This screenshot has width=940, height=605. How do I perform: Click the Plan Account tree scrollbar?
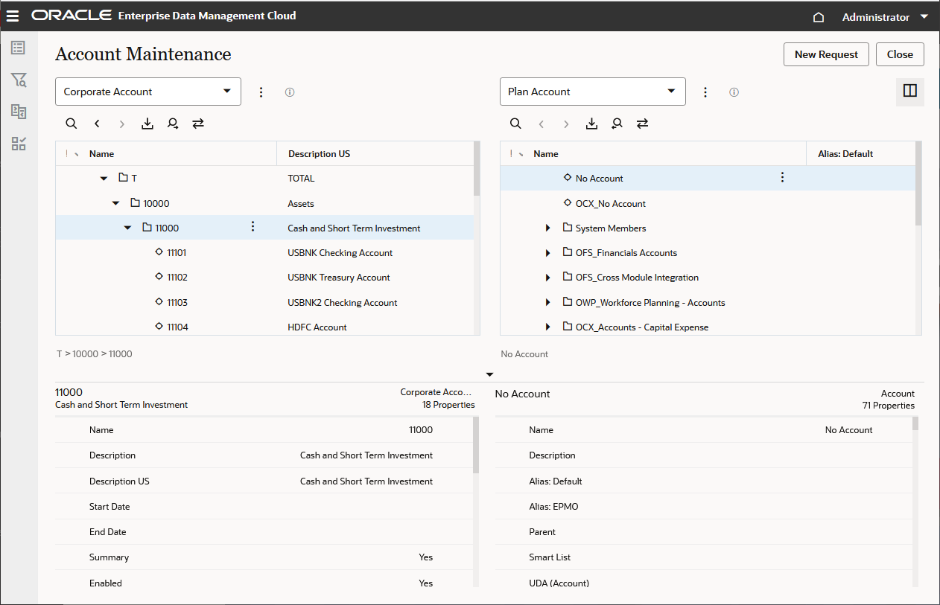918,183
